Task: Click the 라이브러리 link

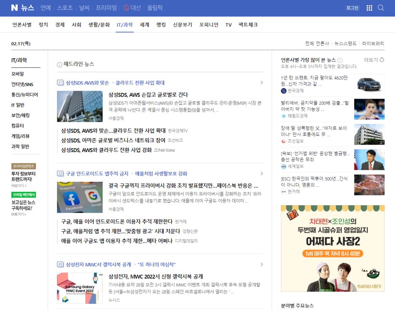Action: click(373, 43)
